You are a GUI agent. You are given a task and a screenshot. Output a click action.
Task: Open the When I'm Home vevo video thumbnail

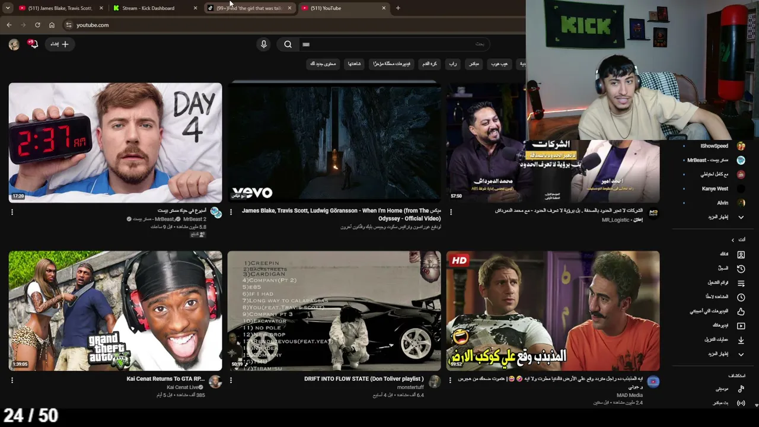pos(334,142)
